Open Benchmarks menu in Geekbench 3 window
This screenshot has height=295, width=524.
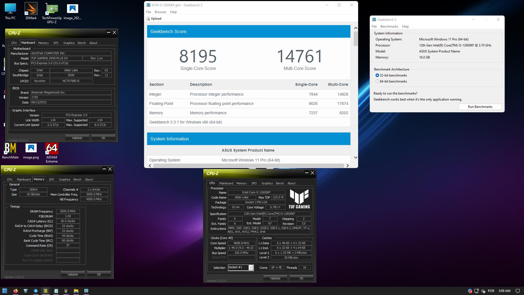[x=389, y=26]
